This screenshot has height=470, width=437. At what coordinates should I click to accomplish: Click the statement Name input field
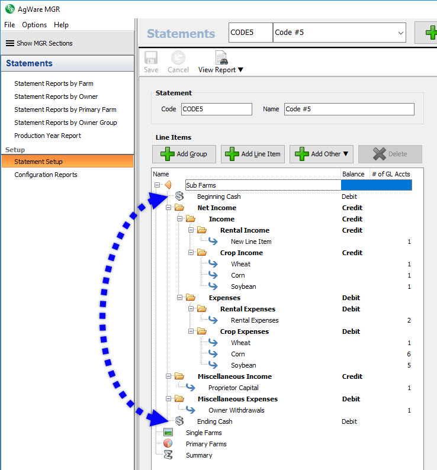tap(349, 109)
